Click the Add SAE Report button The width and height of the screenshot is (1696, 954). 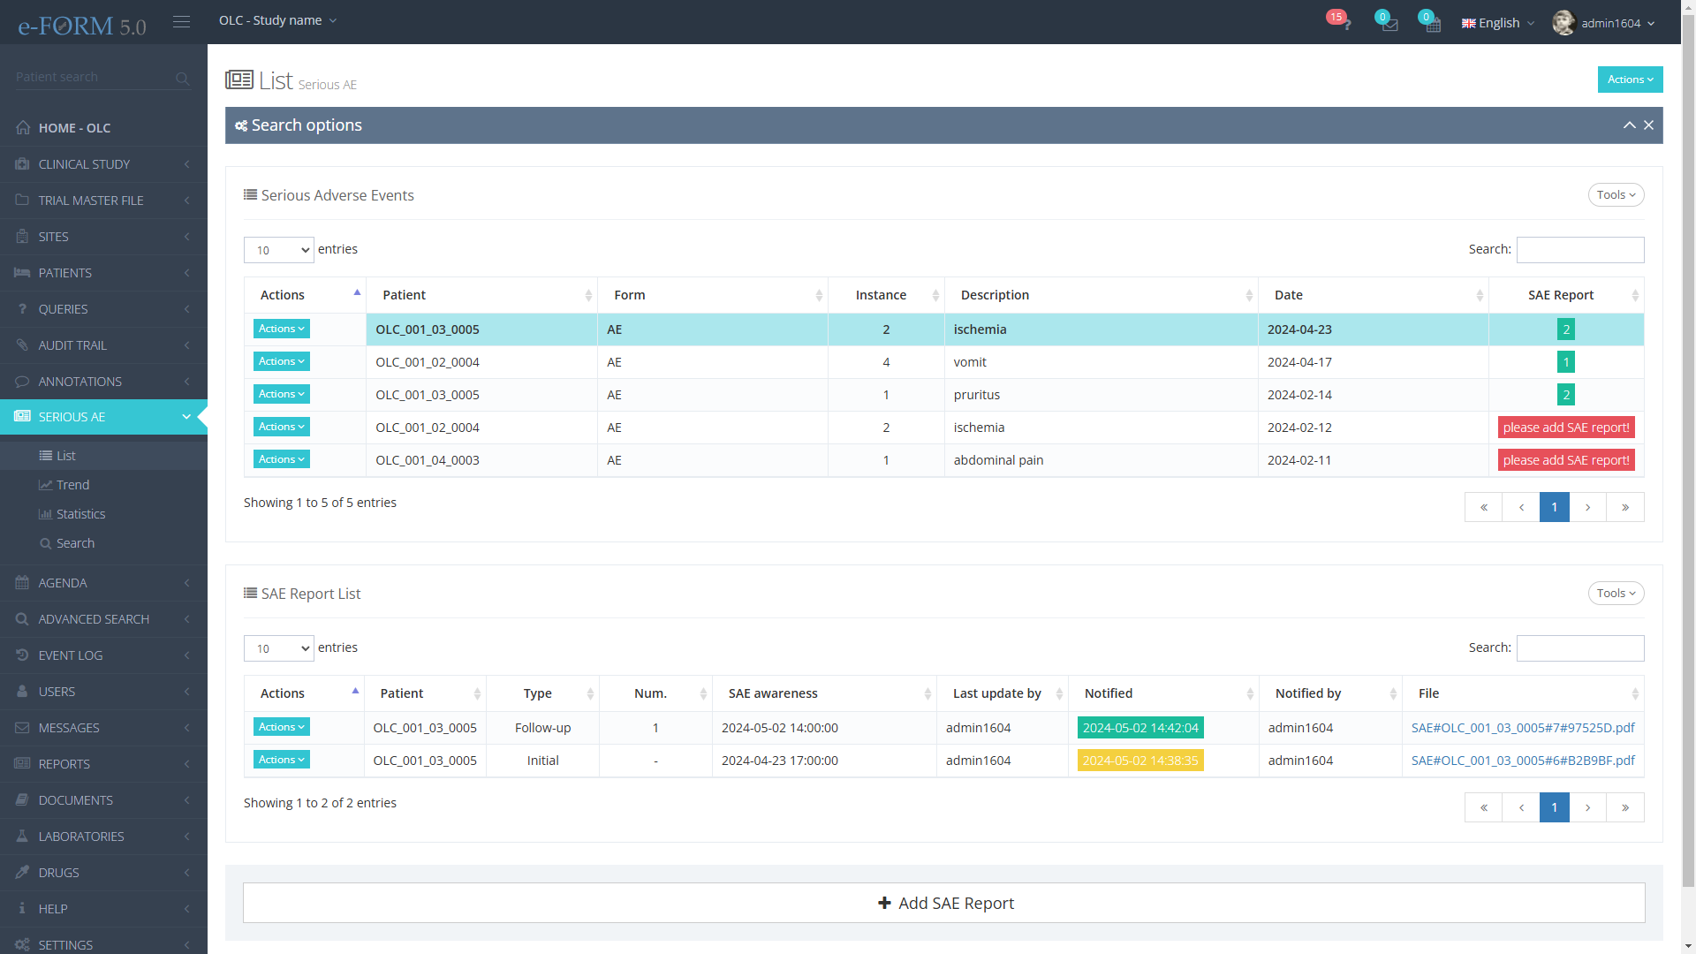coord(943,903)
